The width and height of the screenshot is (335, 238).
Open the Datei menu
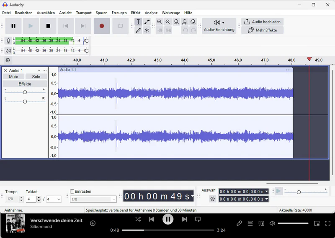coord(6,13)
